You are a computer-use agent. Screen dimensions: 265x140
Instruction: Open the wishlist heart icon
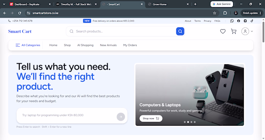coord(223,31)
